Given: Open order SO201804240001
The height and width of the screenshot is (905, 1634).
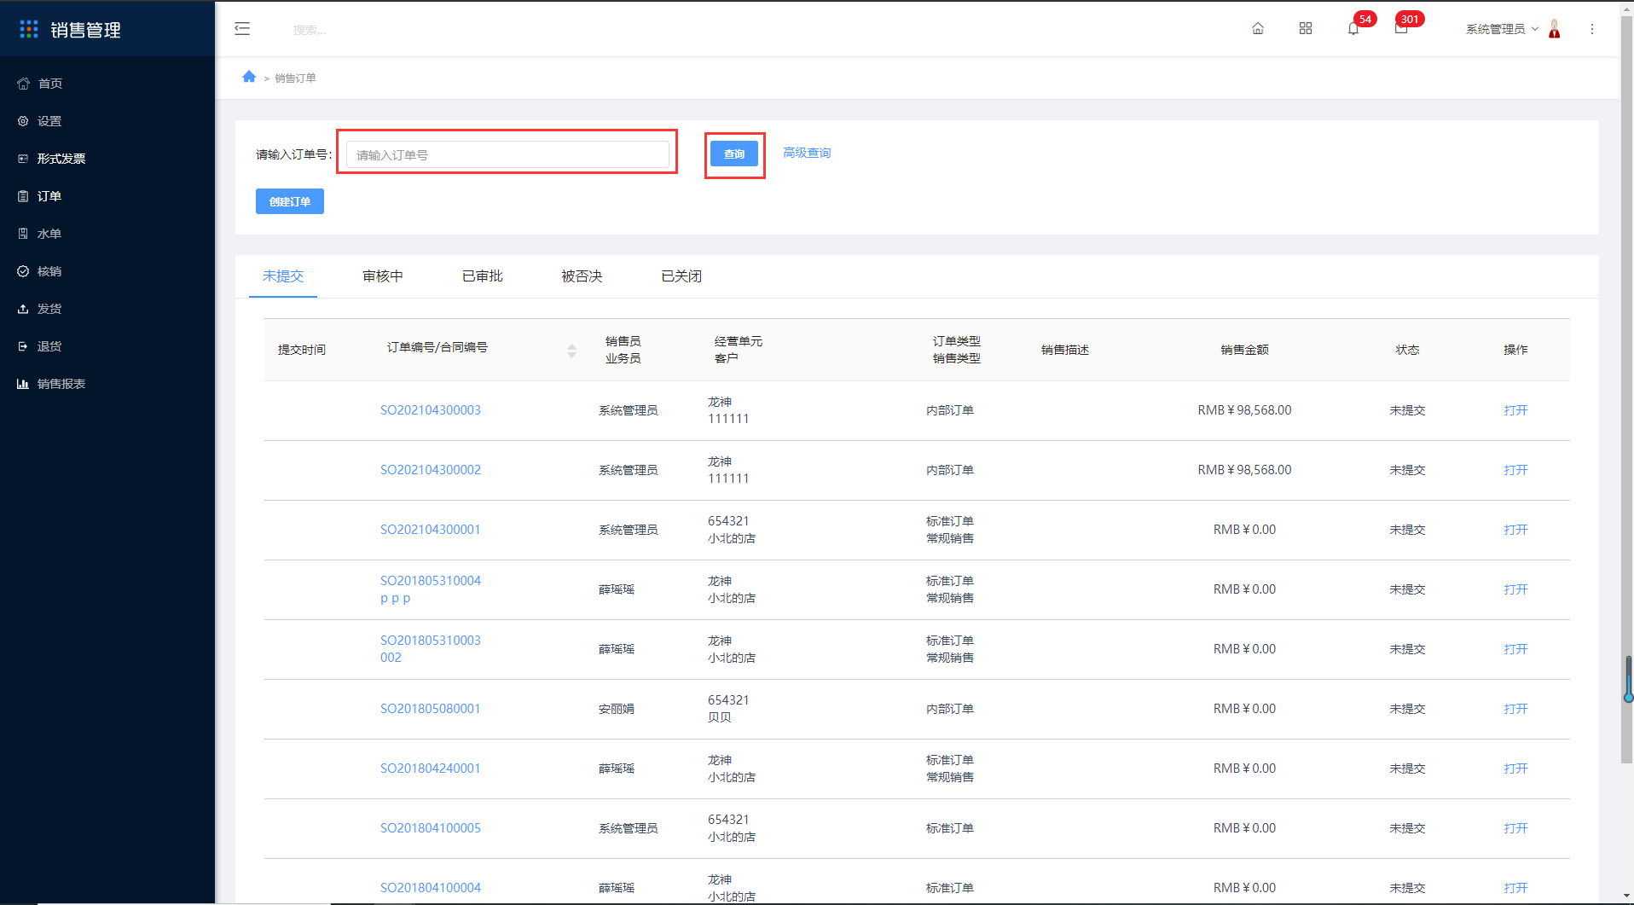Looking at the screenshot, I should tap(431, 769).
